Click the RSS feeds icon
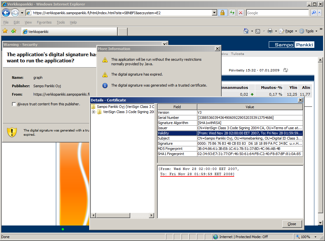Screen dimensions: 325x241 257,31
